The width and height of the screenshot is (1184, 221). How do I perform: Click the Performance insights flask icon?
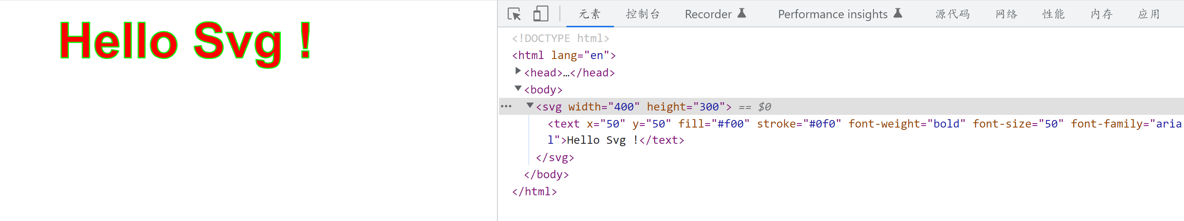(x=898, y=13)
